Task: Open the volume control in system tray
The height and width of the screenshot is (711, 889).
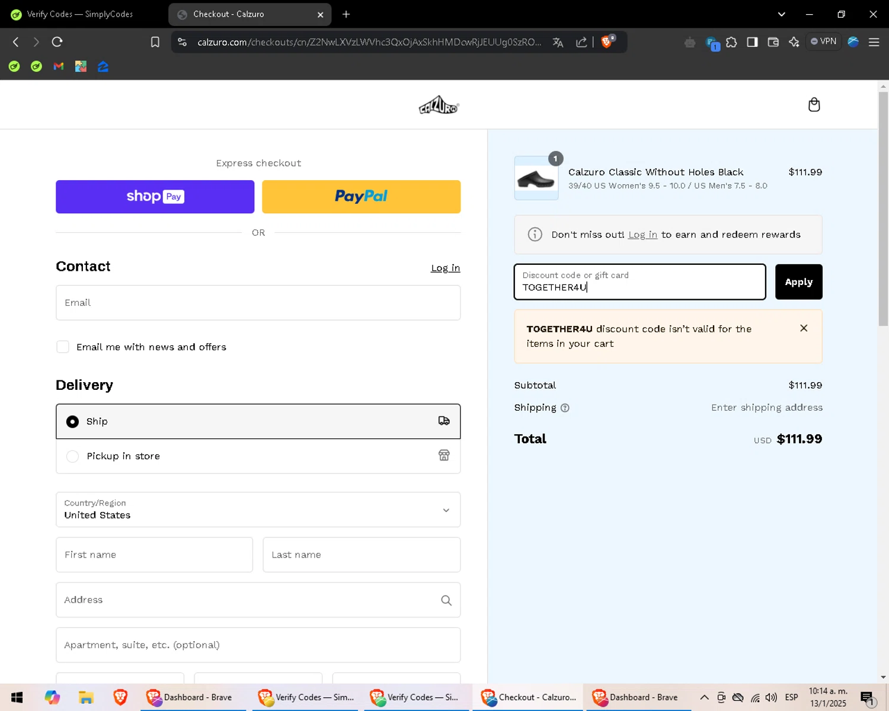Action: click(771, 697)
